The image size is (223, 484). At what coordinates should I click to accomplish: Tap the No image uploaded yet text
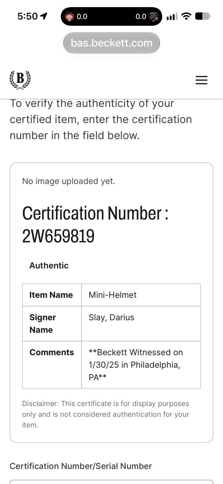[x=69, y=181]
